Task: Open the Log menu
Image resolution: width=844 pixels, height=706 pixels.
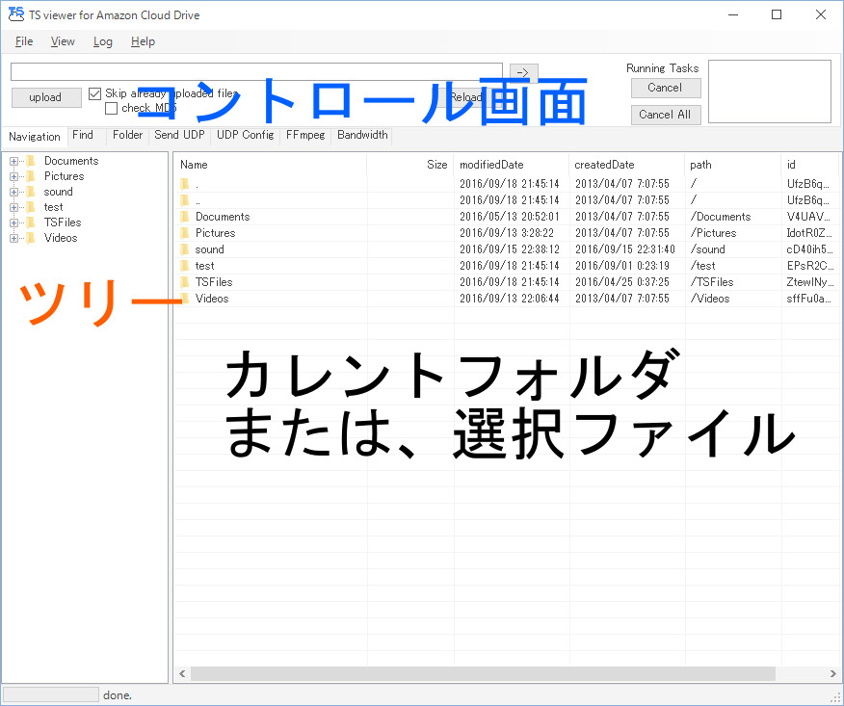Action: [102, 41]
